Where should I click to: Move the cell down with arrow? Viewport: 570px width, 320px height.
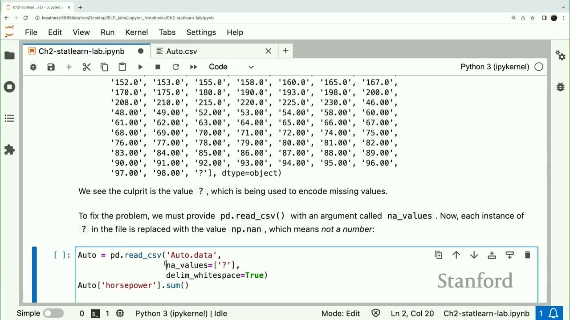point(474,255)
